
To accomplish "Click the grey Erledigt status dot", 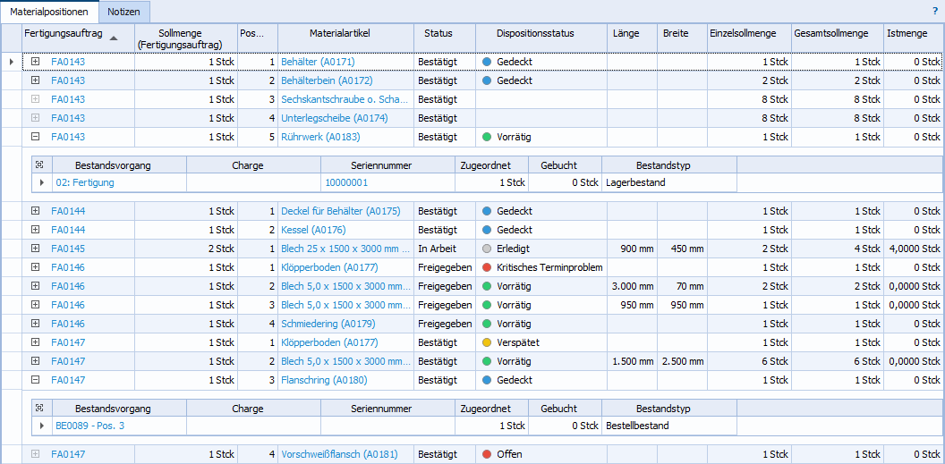I will (x=487, y=249).
